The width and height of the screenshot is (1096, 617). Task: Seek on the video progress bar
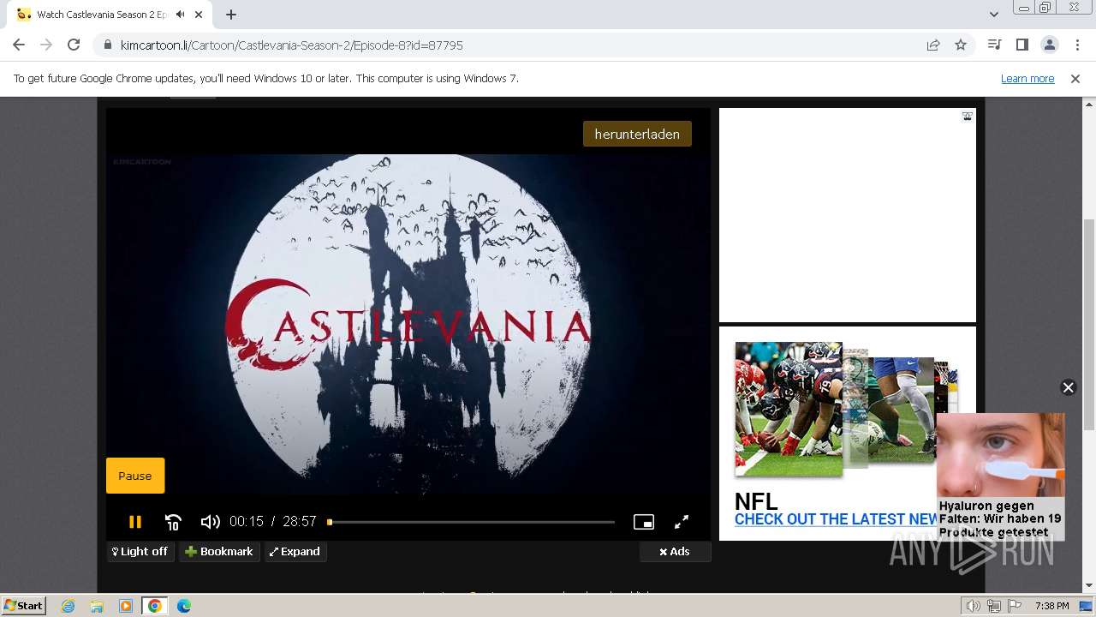pos(471,522)
